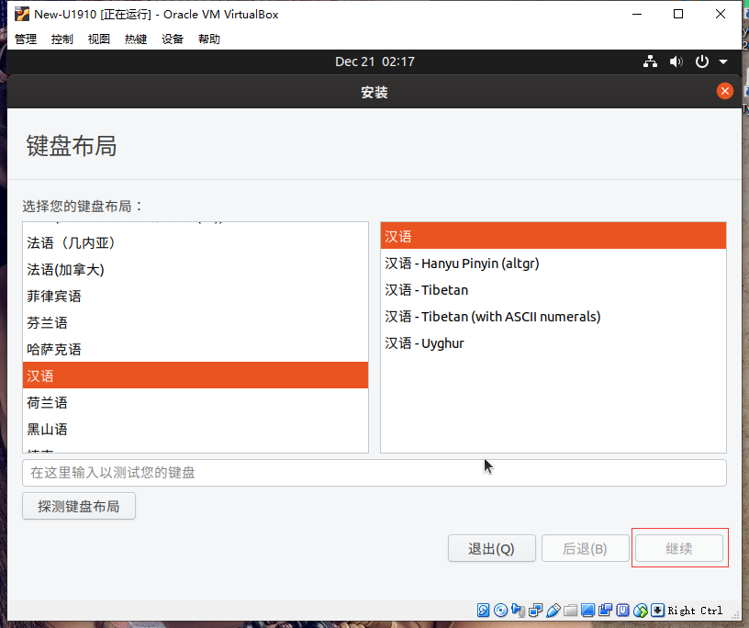Select 法语(加拿大) in the language list

point(196,270)
